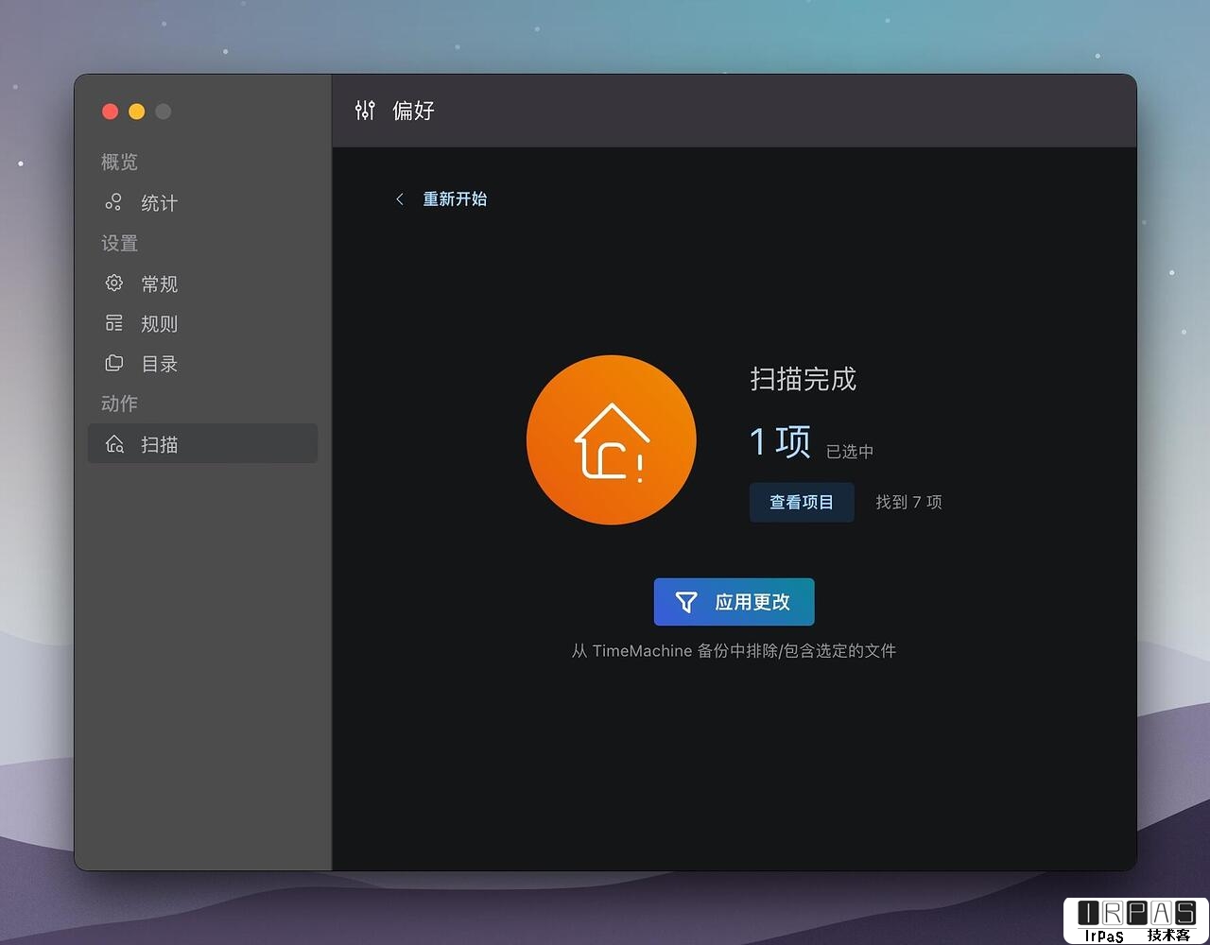
Task: Close the window with red button
Action: pyautogui.click(x=111, y=112)
